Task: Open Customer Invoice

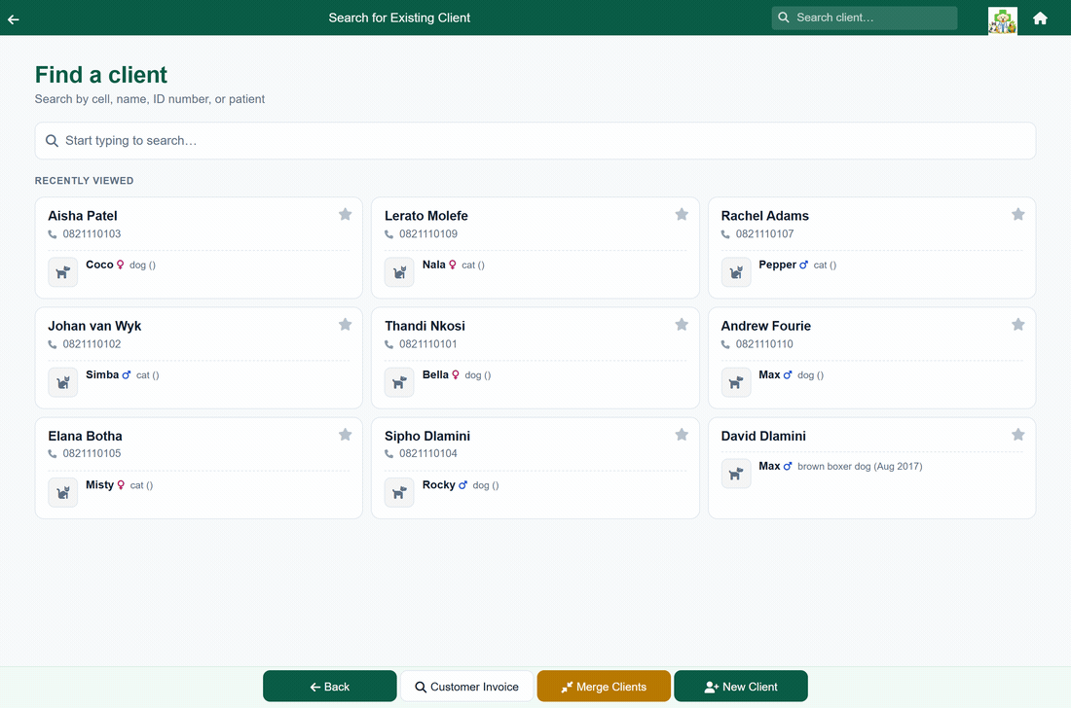Action: tap(466, 687)
